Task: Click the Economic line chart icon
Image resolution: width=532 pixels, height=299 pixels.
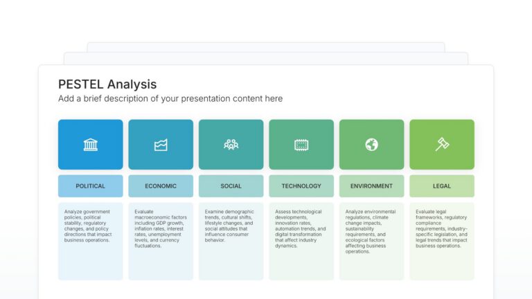Action: click(161, 145)
